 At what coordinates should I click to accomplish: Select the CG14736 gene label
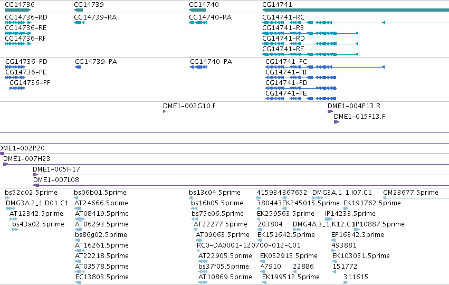click(20, 5)
